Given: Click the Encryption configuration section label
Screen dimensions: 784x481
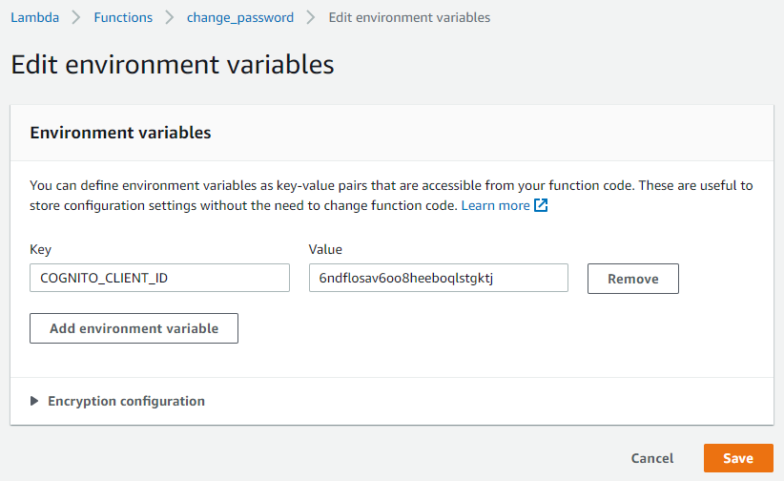Looking at the screenshot, I should [126, 401].
